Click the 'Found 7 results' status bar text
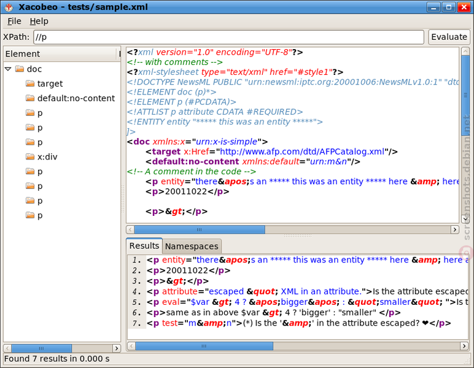The image size is (474, 368). pyautogui.click(x=57, y=359)
